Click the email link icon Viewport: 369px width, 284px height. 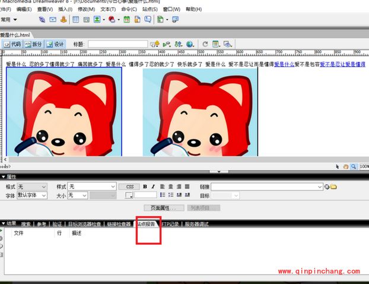pyautogui.click(x=53, y=20)
